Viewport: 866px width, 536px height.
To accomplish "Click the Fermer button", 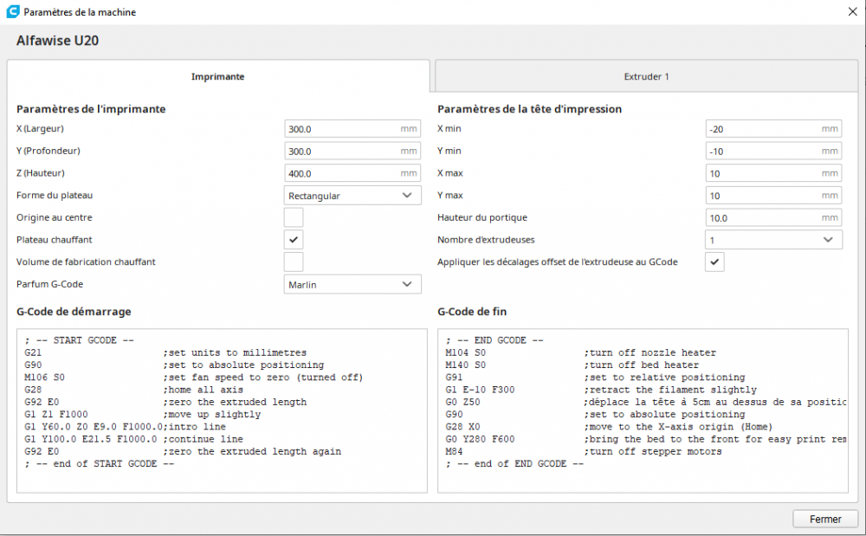I will click(x=825, y=519).
